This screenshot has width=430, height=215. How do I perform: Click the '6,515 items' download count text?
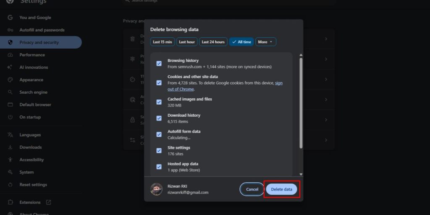coord(178,121)
